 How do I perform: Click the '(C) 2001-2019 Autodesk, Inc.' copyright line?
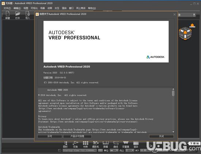coord(71,82)
